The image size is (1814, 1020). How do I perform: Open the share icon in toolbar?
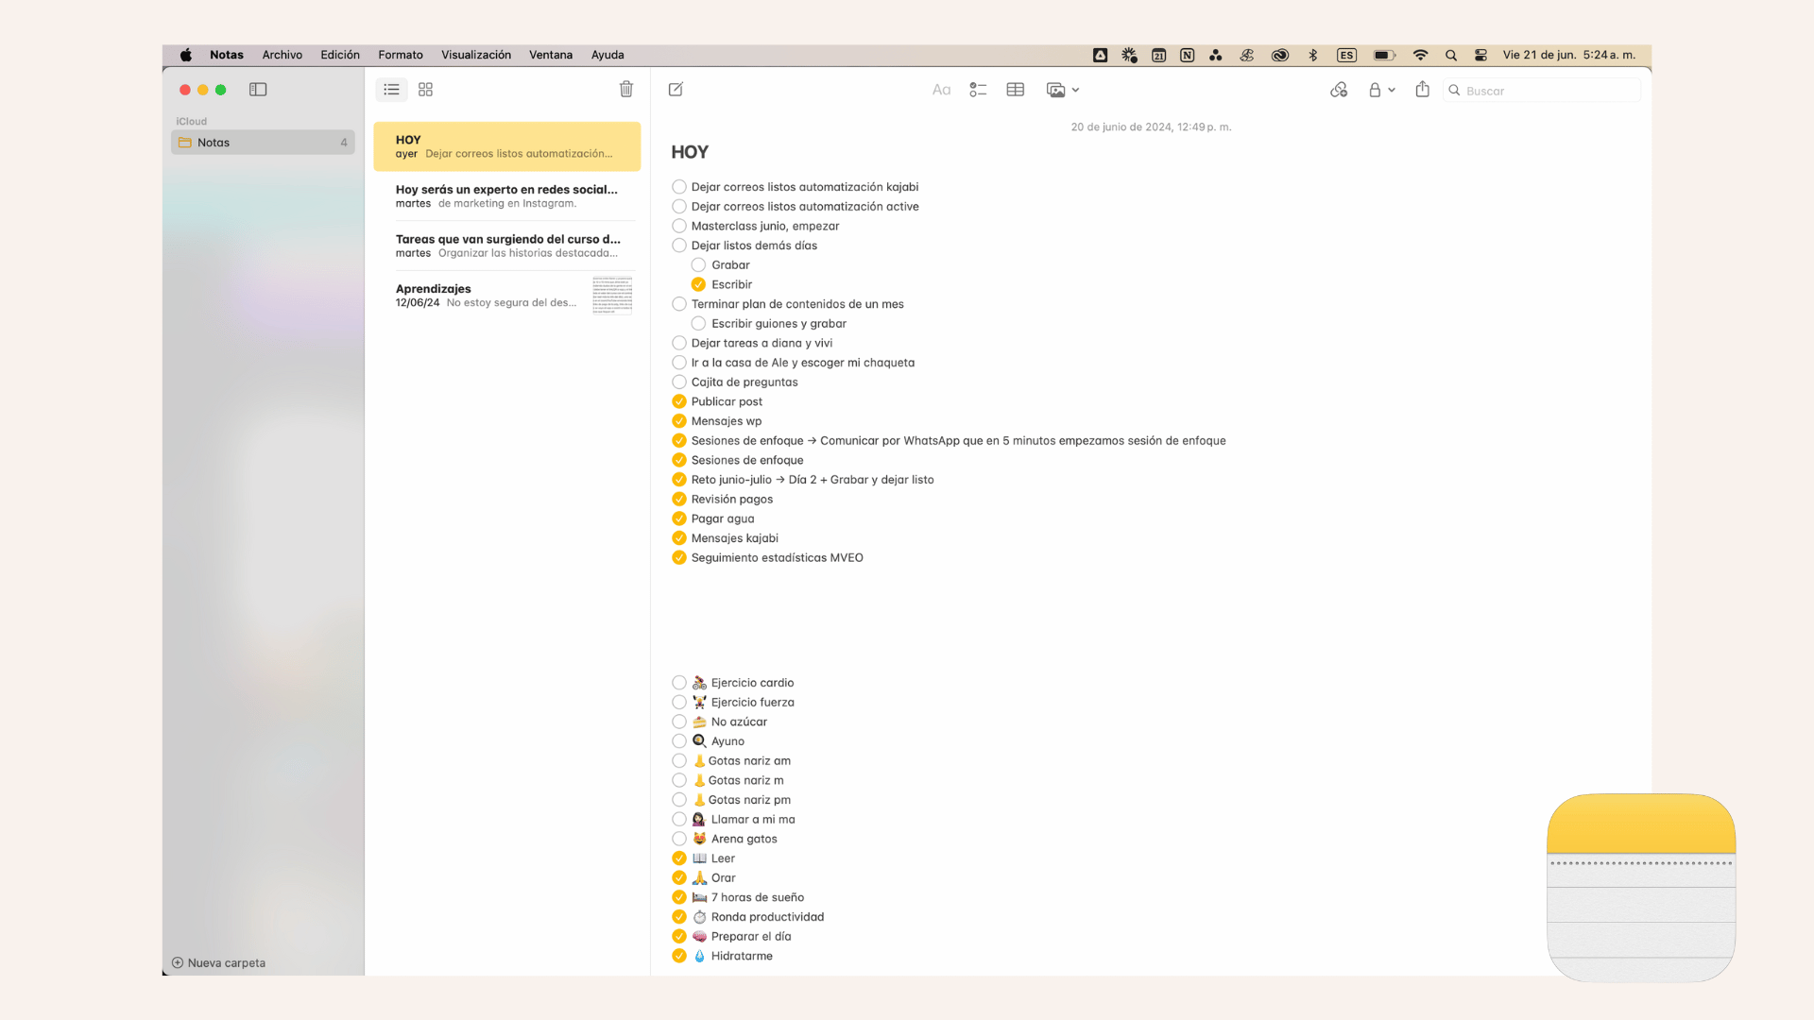click(1422, 90)
